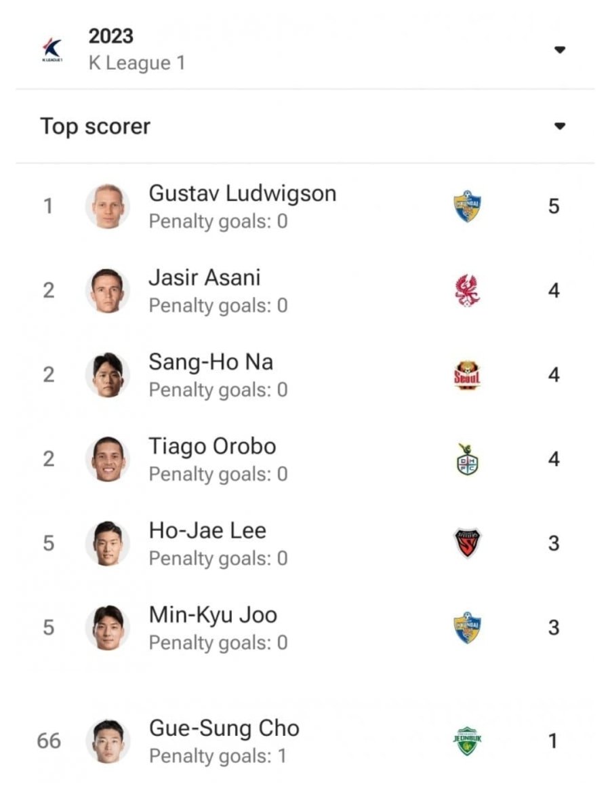Click FC Seoul crest beside Sang-Ho Na
610x790 pixels.
click(x=468, y=375)
